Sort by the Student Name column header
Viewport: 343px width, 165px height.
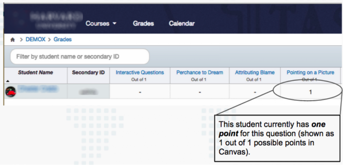(x=35, y=72)
